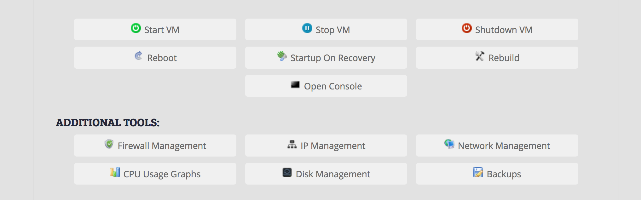The height and width of the screenshot is (200, 641).
Task: Click the Network Management globe icon
Action: click(x=449, y=144)
